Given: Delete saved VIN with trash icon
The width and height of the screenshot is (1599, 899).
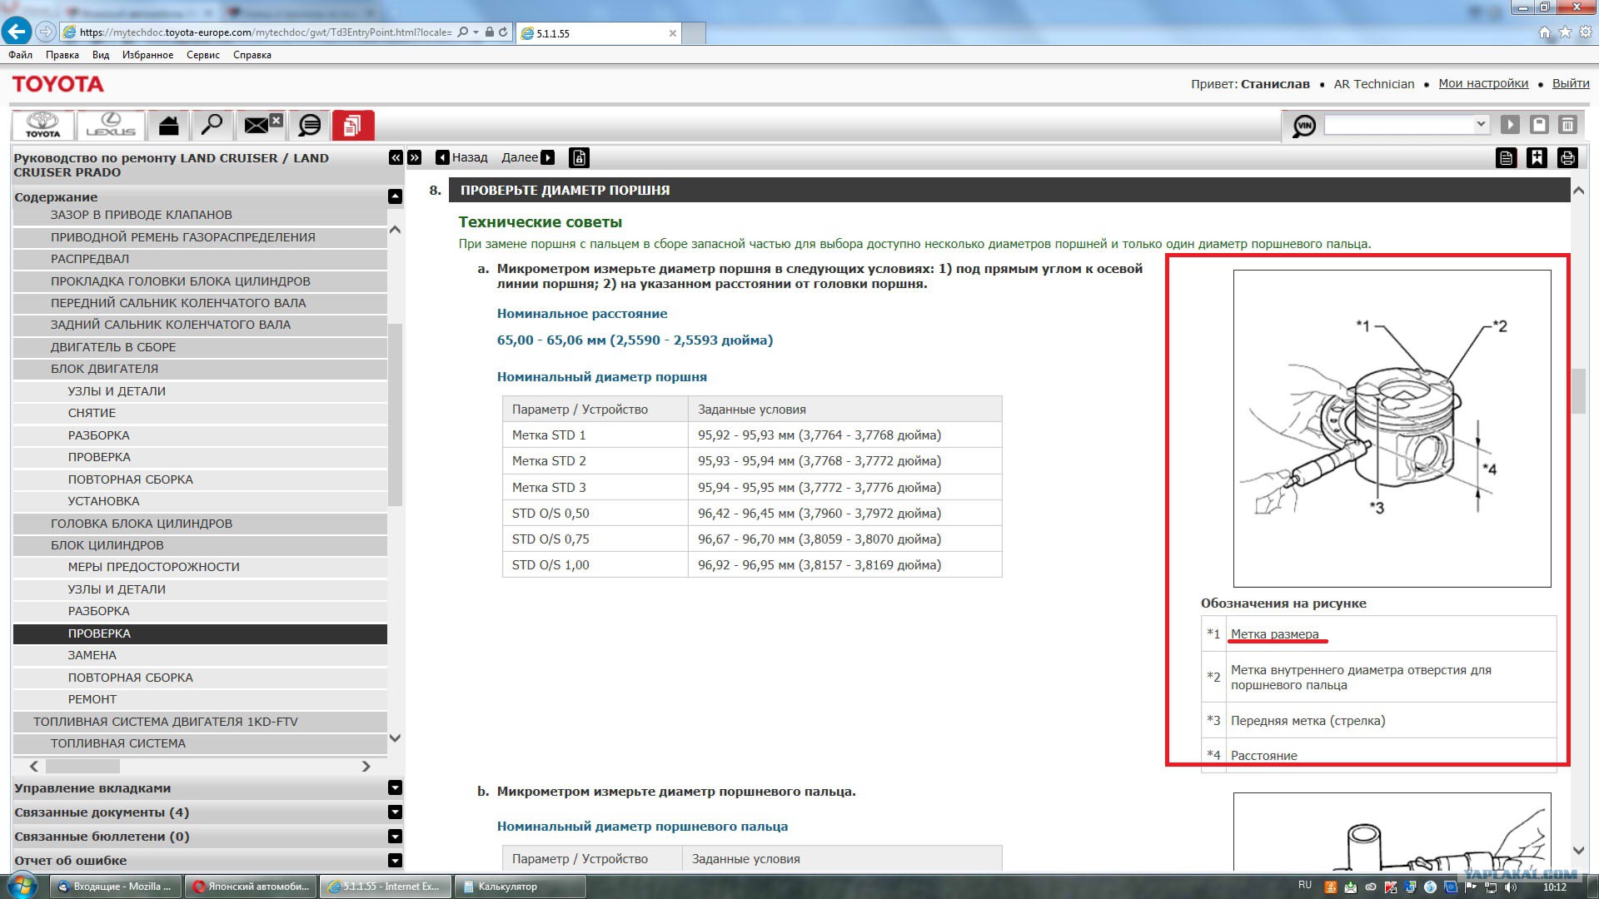Looking at the screenshot, I should click(x=1567, y=125).
